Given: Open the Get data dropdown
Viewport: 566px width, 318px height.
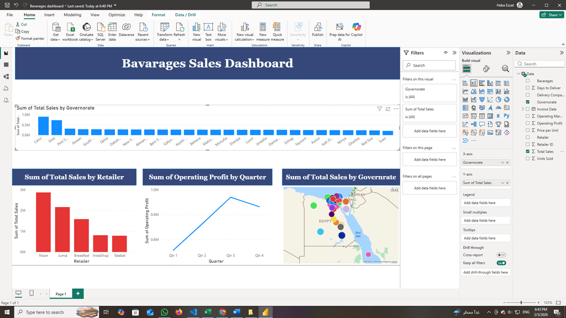Looking at the screenshot, I should tap(55, 40).
